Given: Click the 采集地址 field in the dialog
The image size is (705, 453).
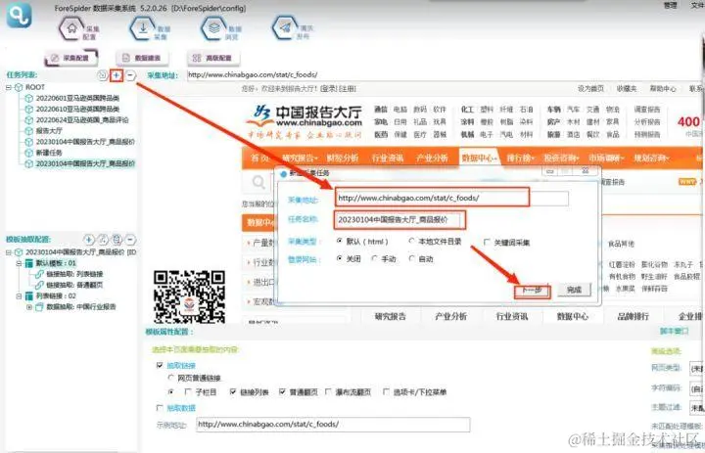Looking at the screenshot, I should coord(451,198).
